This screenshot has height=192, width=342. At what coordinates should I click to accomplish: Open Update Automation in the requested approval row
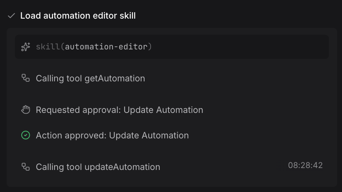tap(163, 110)
